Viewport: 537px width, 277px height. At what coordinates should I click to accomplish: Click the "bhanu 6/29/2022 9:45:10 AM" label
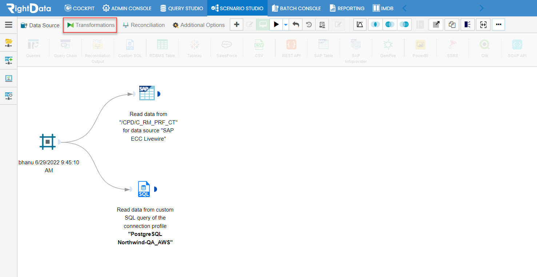(49, 166)
